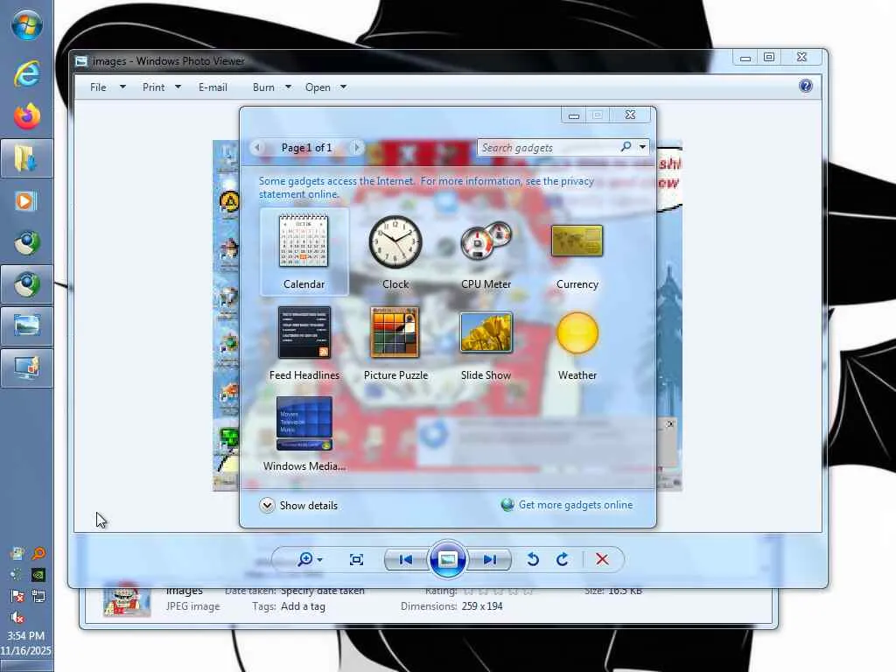Image resolution: width=896 pixels, height=672 pixels.
Task: Click the gadgets window taskbar icon with monitor
Action: 26,368
